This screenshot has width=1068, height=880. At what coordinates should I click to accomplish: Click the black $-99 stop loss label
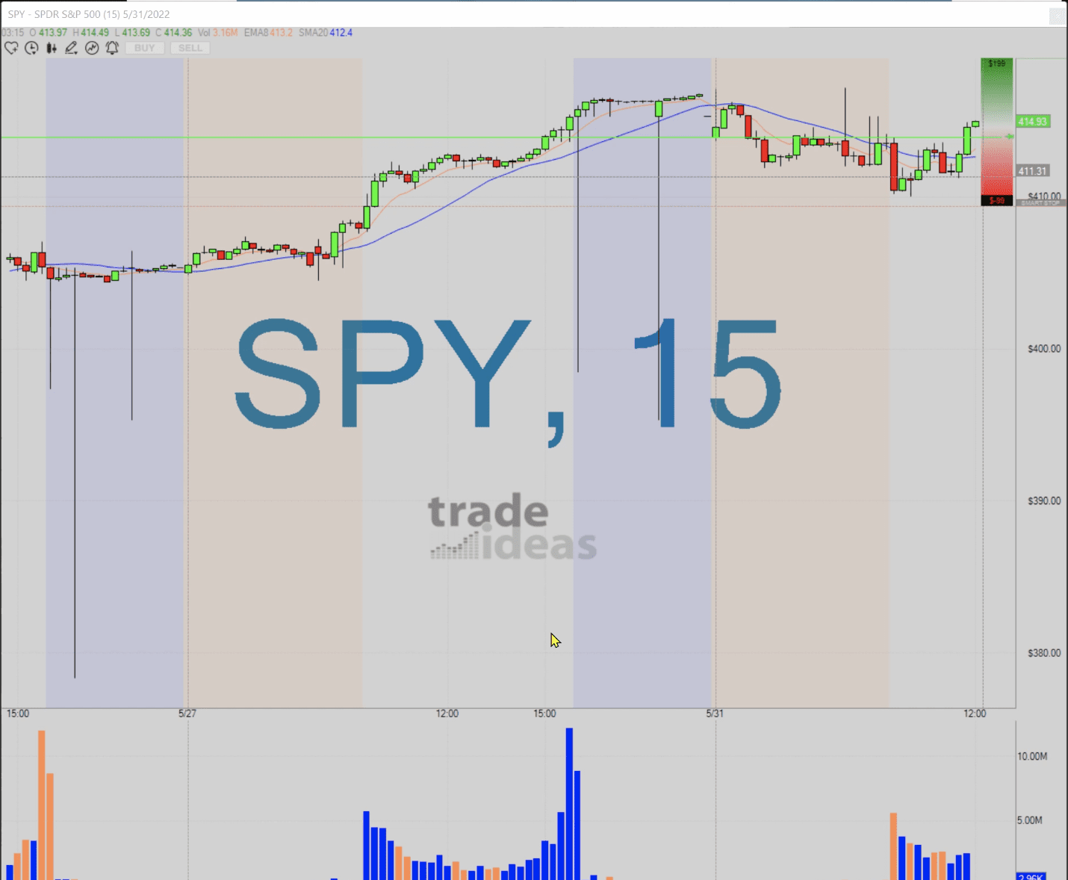coord(996,201)
